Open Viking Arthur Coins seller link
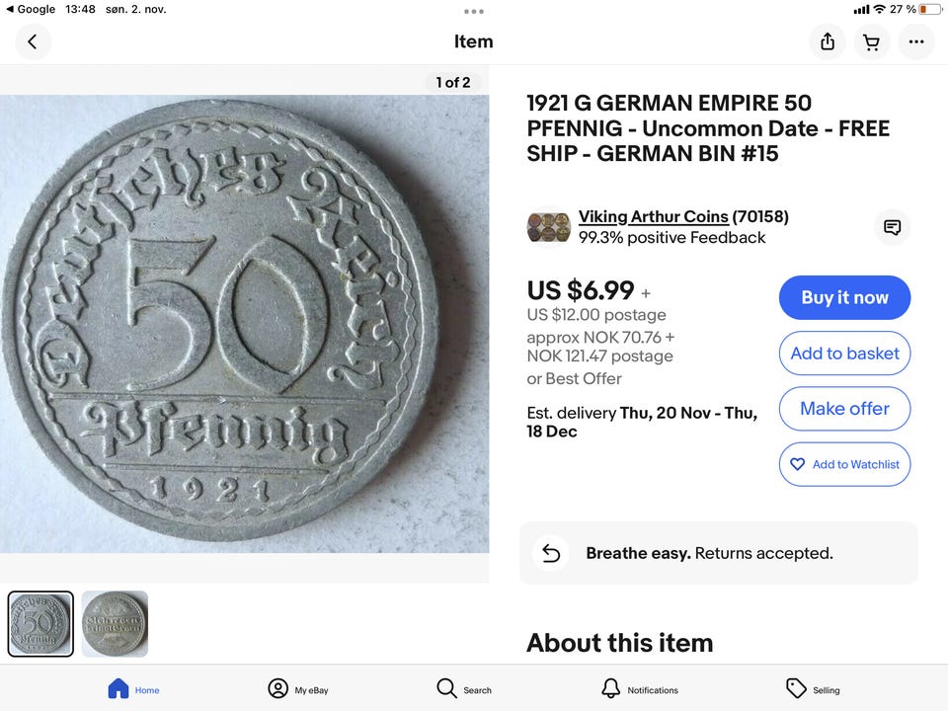This screenshot has height=711, width=948. pos(653,216)
